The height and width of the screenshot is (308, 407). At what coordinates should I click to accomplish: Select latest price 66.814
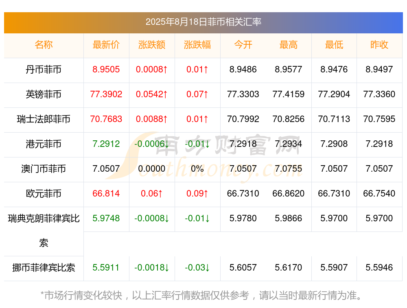106,194
